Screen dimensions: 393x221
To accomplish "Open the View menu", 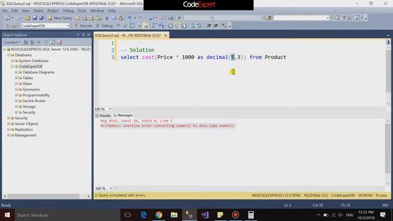I will (x=25, y=11).
